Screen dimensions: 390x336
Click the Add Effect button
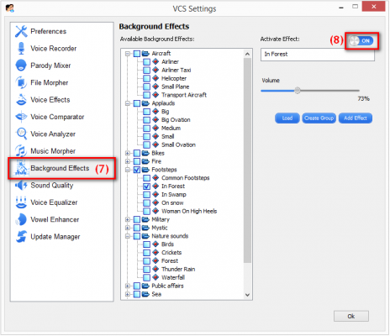356,118
